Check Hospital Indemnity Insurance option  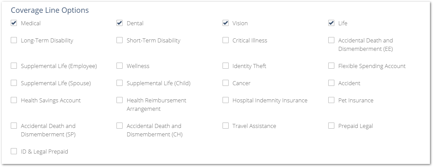(x=226, y=100)
